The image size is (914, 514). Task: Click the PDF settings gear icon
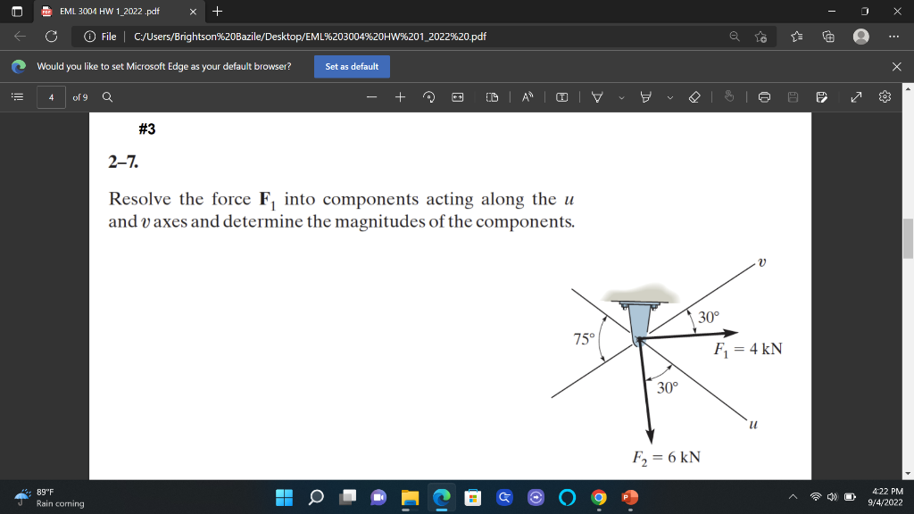[883, 96]
